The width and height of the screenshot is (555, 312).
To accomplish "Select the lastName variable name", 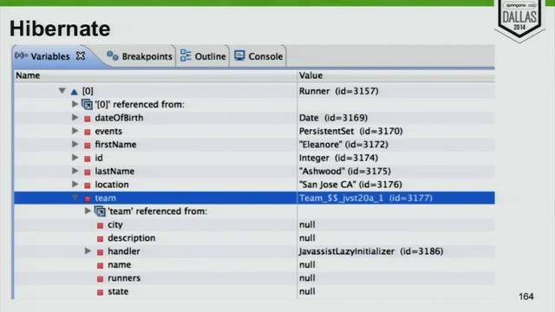I will tap(114, 171).
